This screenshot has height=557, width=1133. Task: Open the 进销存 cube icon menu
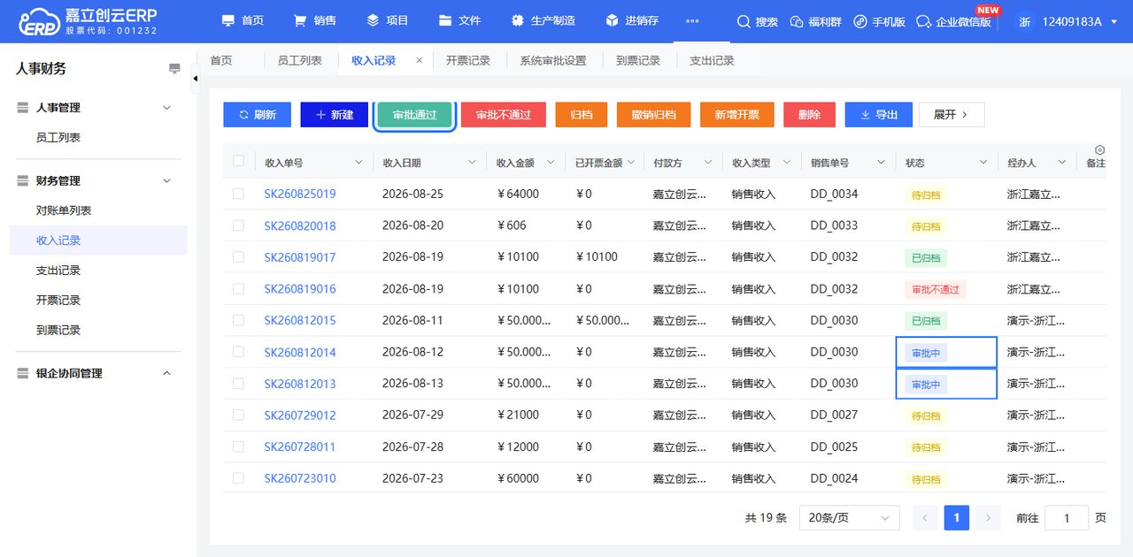tap(612, 20)
